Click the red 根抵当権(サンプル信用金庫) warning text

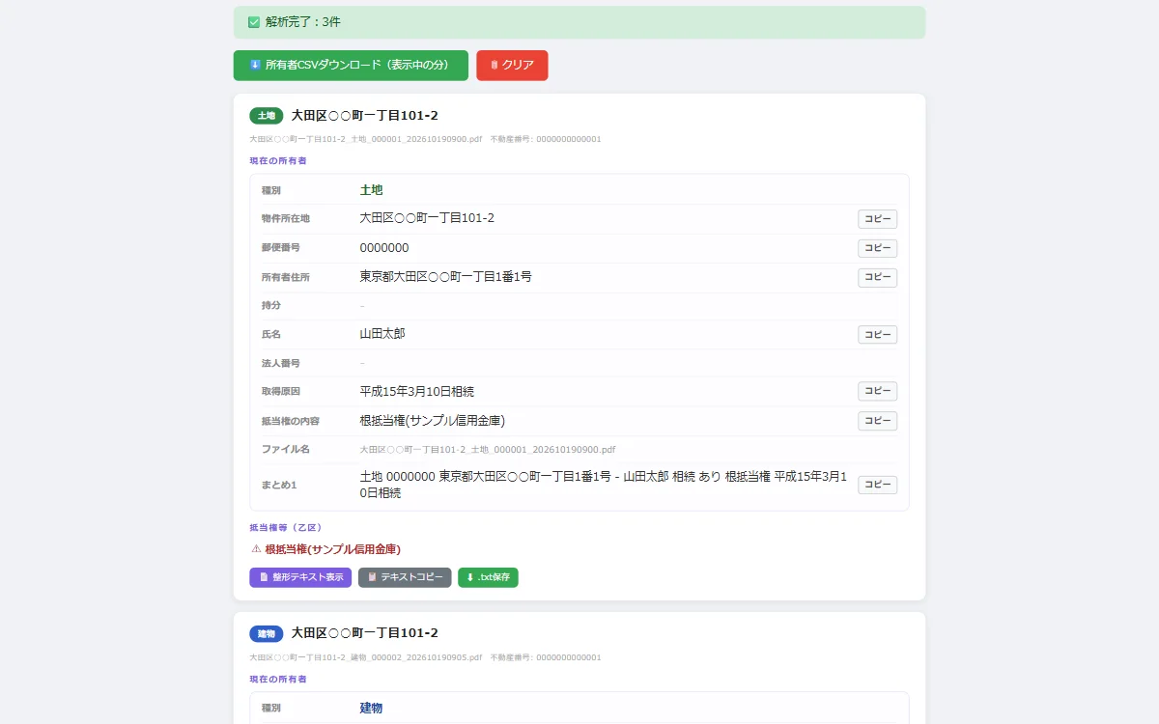point(333,549)
